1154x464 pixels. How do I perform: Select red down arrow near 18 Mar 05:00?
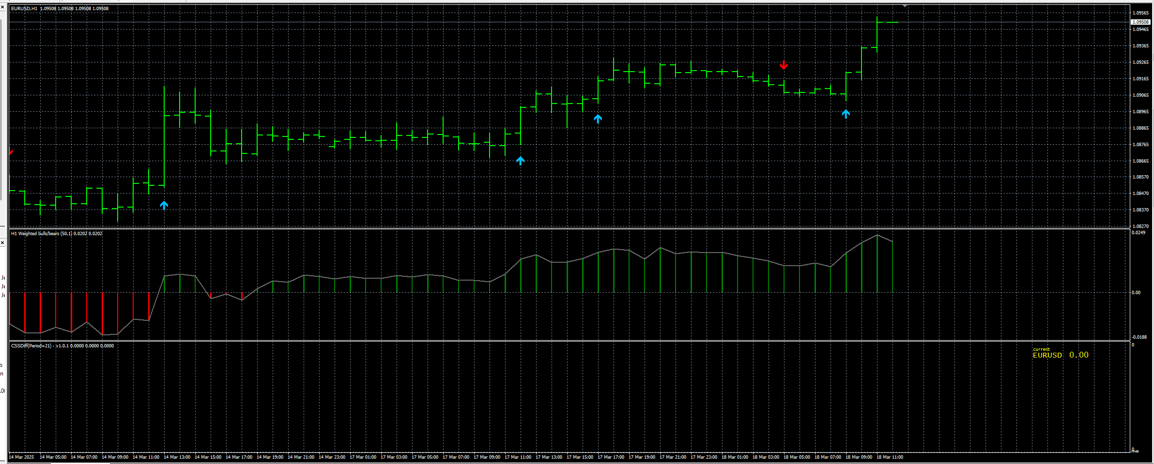click(x=784, y=65)
